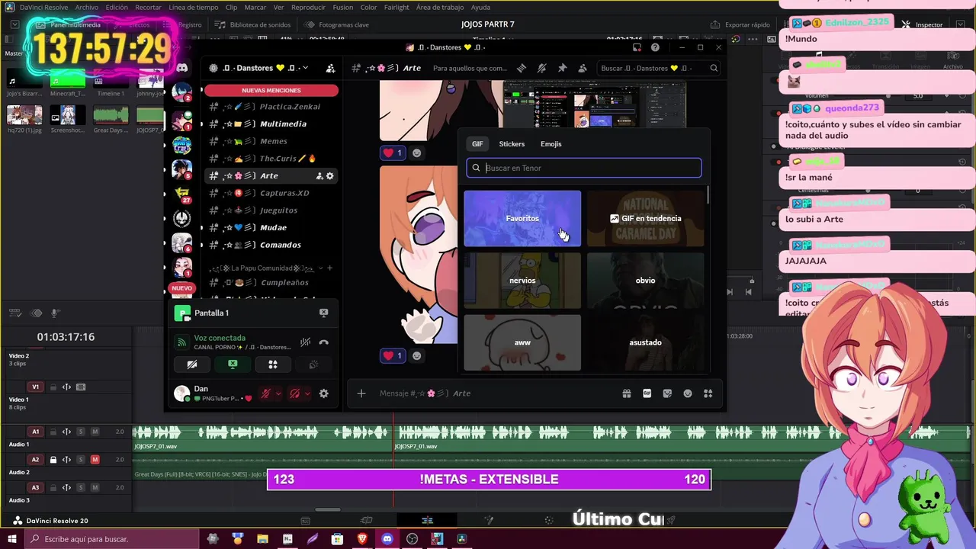Open DaVinci Ayuda menu

pyautogui.click(x=480, y=8)
